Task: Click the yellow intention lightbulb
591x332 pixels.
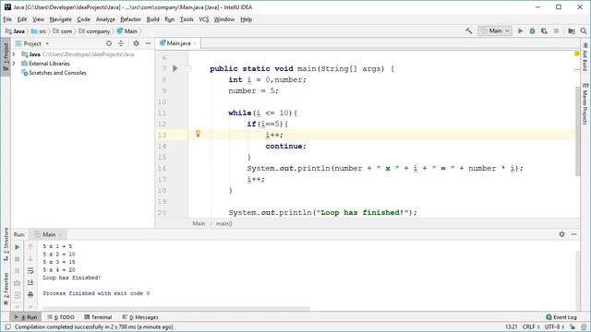Action: (198, 134)
